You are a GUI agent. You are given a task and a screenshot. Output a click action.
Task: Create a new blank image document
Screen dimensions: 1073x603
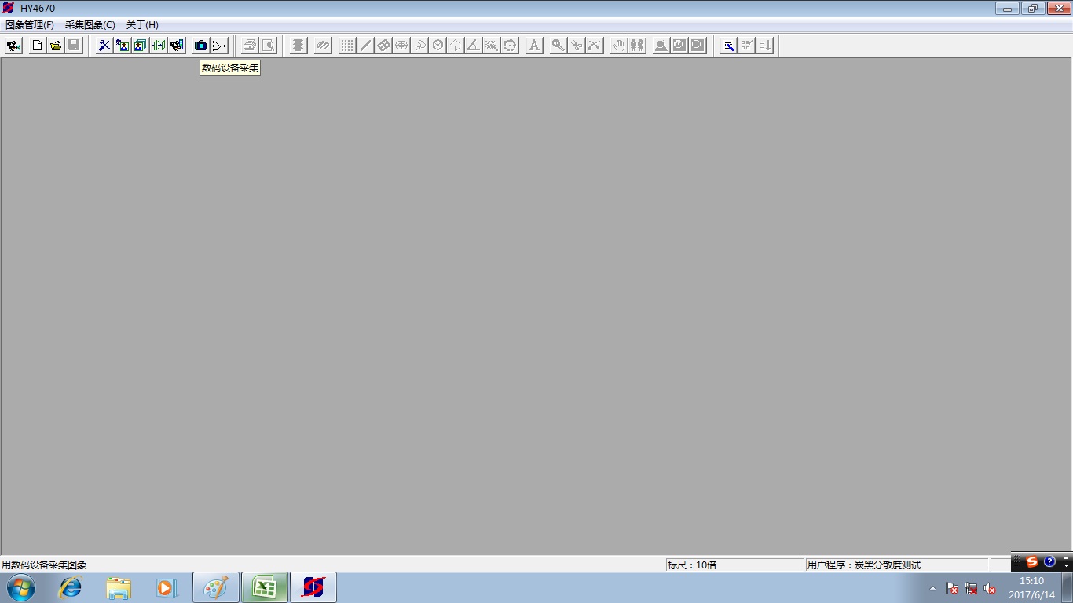(37, 46)
